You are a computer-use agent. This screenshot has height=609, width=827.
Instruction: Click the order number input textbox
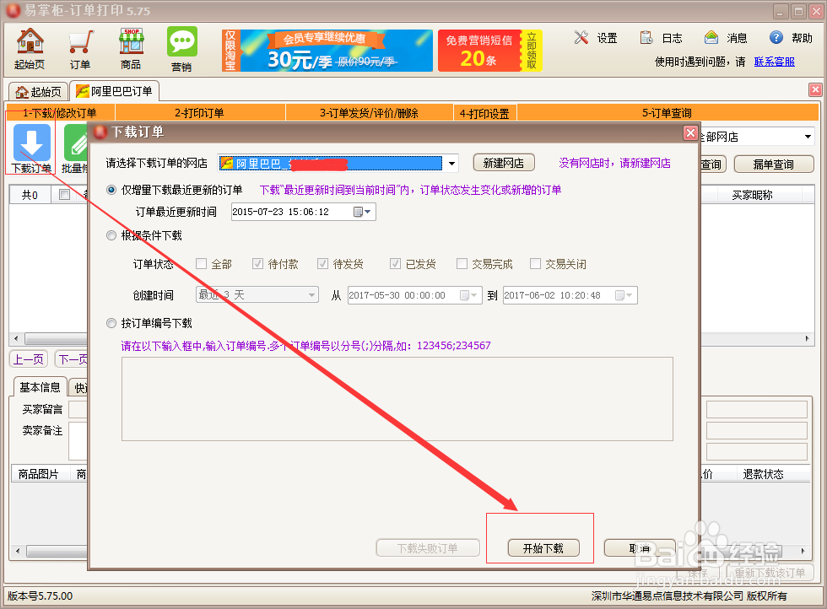tap(397, 399)
